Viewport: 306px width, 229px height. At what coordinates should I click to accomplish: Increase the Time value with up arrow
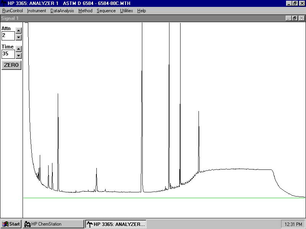(18, 49)
